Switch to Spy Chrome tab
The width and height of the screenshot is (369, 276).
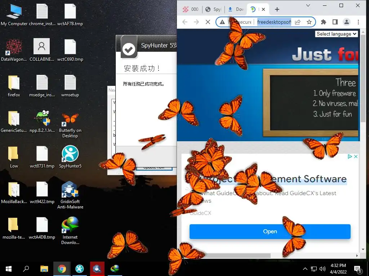coord(213,9)
